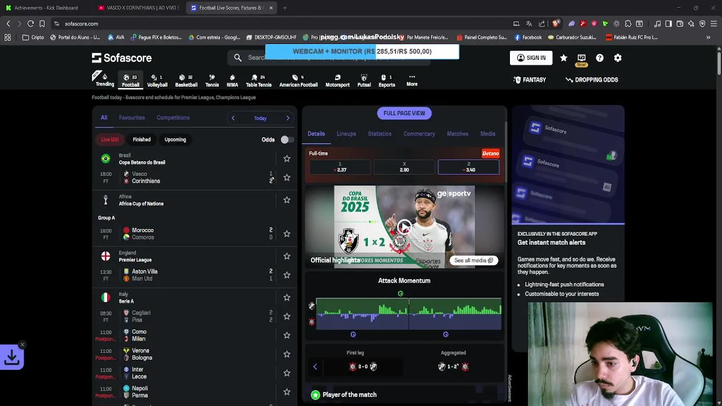The image size is (722, 406).
Task: Select the Basketball sport icon
Action: pos(186,81)
